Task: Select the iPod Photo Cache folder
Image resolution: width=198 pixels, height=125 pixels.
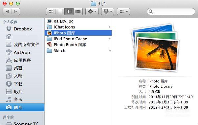Action: coord(78,39)
